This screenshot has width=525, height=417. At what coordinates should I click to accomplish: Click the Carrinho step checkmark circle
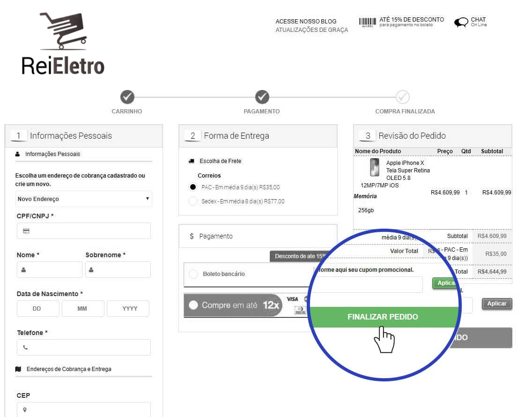click(x=127, y=97)
